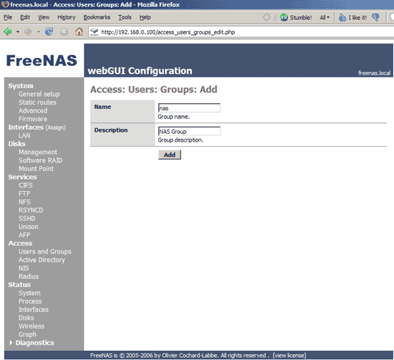This screenshot has height=360, width=394.
Task: Click the green Back arrow button
Action: (8, 31)
